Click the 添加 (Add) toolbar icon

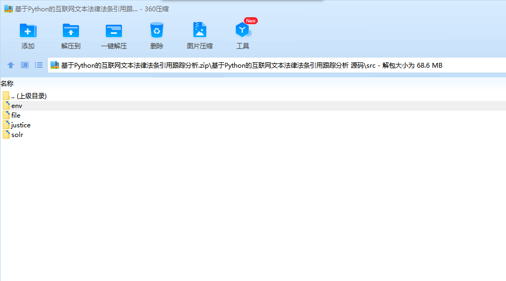tap(28, 31)
